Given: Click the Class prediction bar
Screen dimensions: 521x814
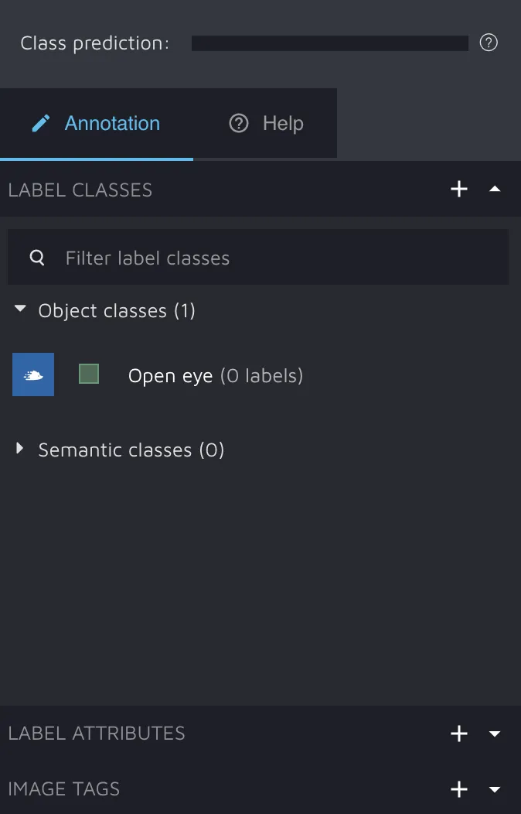Looking at the screenshot, I should (x=329, y=43).
